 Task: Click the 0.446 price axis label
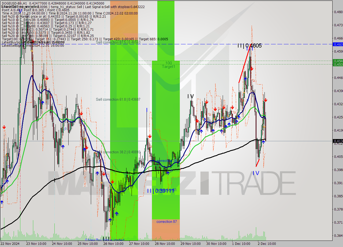(x=338, y=78)
